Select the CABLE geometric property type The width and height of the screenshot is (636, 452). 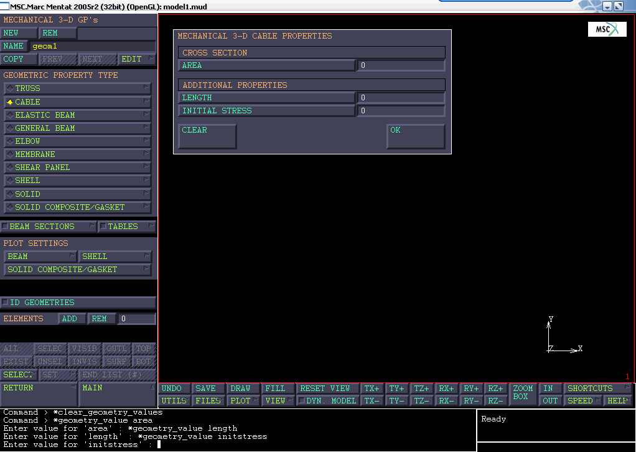[x=77, y=102]
